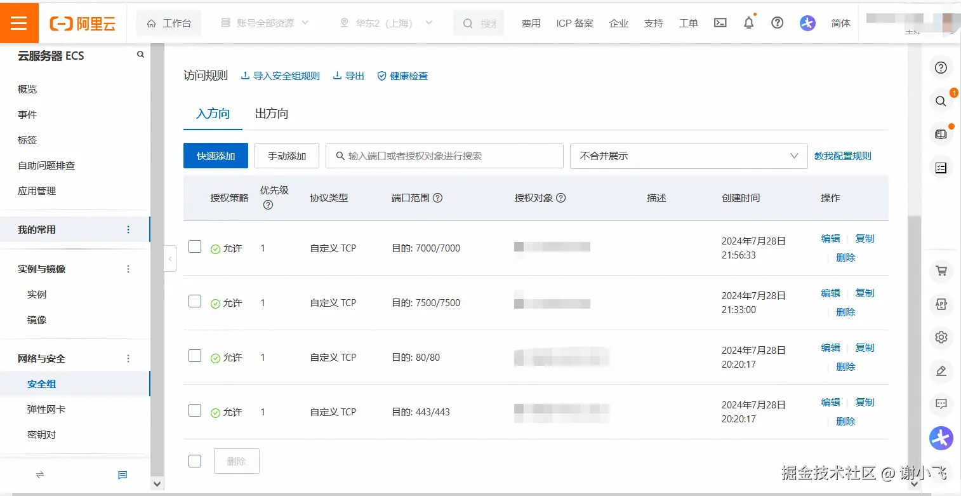This screenshot has height=496, width=961.
Task: Open right panel help question icon
Action: [x=941, y=67]
